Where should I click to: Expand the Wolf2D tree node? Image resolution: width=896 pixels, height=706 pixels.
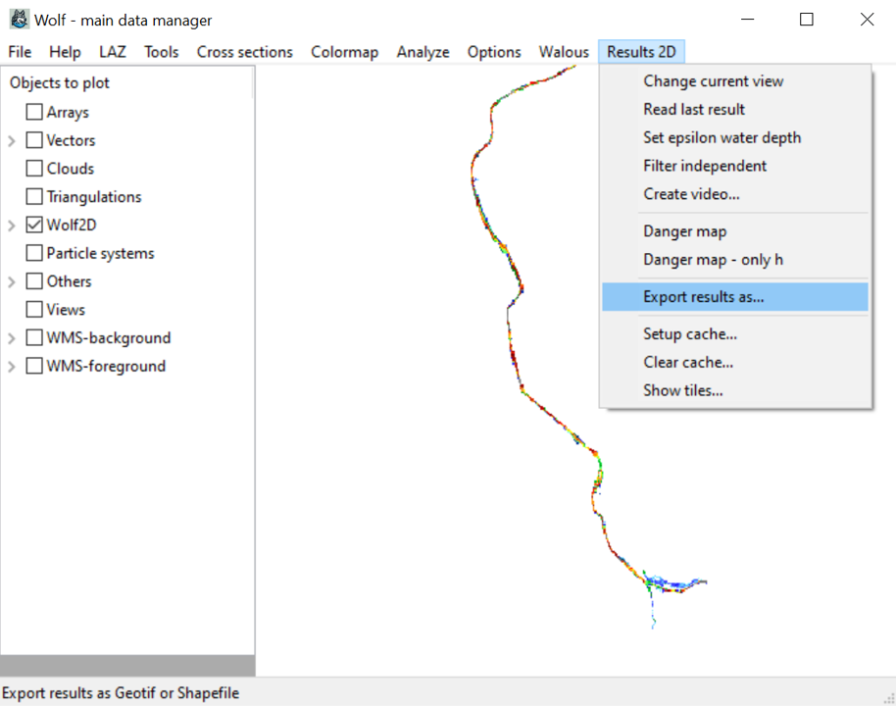12,226
